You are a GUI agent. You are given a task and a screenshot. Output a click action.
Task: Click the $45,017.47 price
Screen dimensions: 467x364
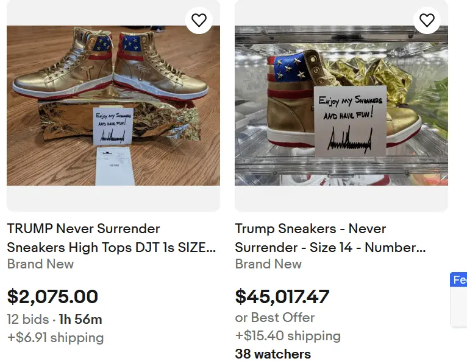click(x=282, y=297)
